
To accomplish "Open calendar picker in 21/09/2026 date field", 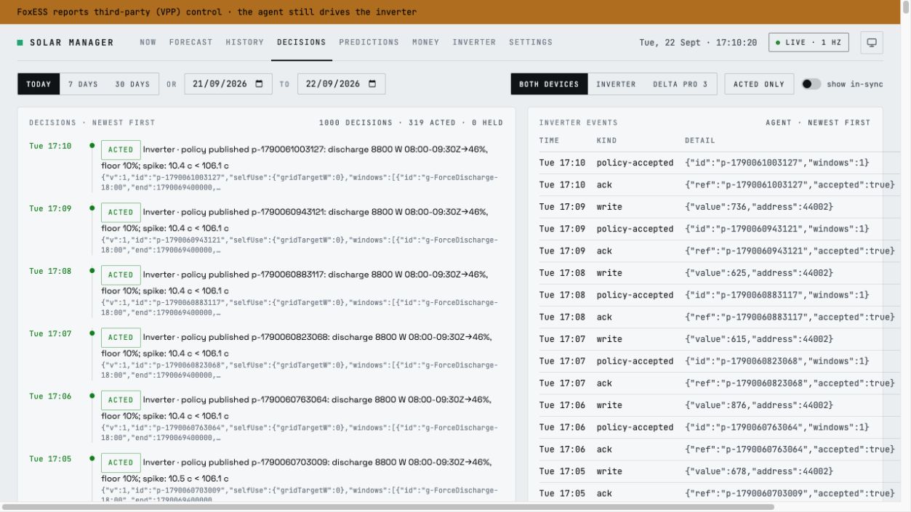I will [260, 84].
